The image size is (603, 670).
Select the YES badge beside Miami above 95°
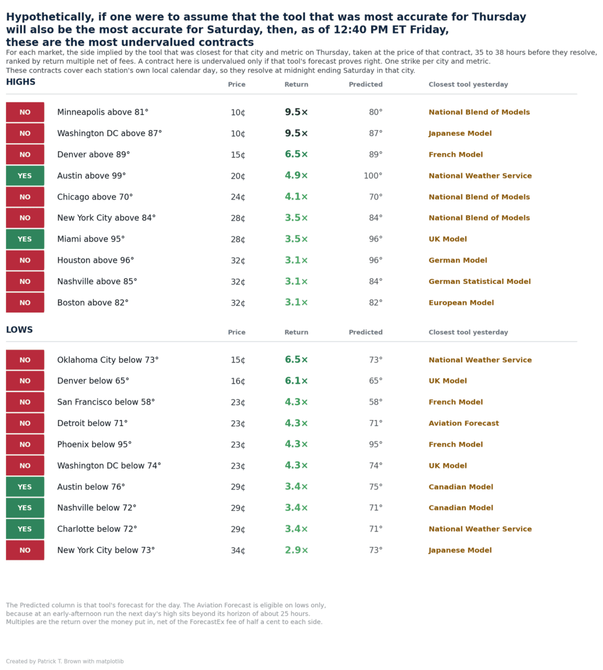pyautogui.click(x=25, y=239)
